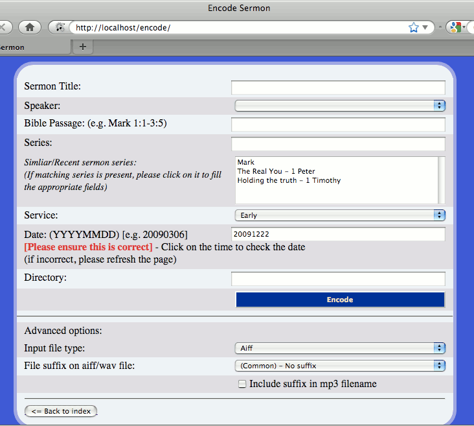Image resolution: width=474 pixels, height=426 pixels.
Task: Open the bookmark dropdown arrow beside the star
Action: pyautogui.click(x=425, y=27)
